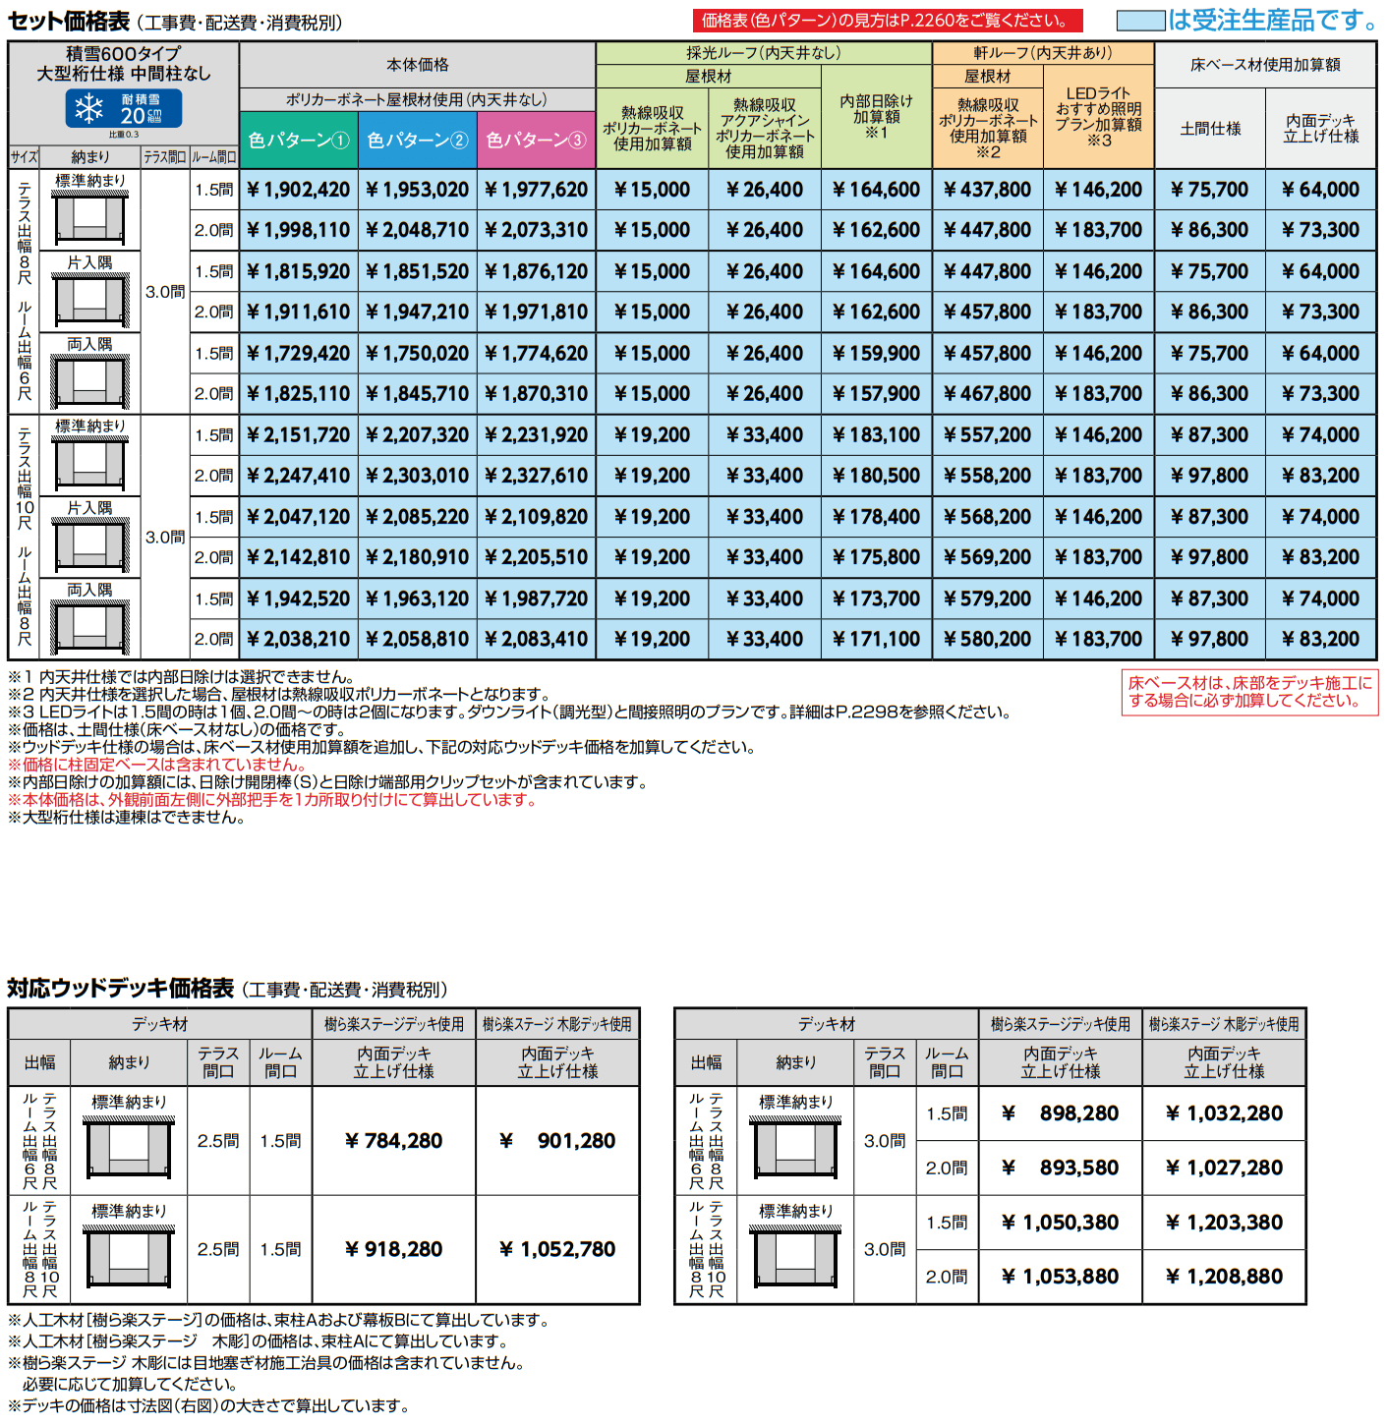
Task: Click the price ¥1,977,620
Action: [537, 190]
